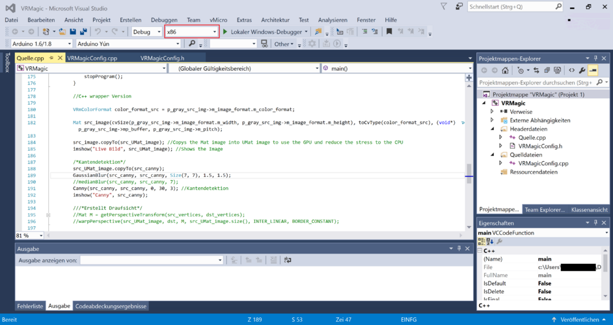Click the Collapse All icon in Projektmappen-Explorer
Image resolution: width=613 pixels, height=325 pixels.
click(547, 70)
